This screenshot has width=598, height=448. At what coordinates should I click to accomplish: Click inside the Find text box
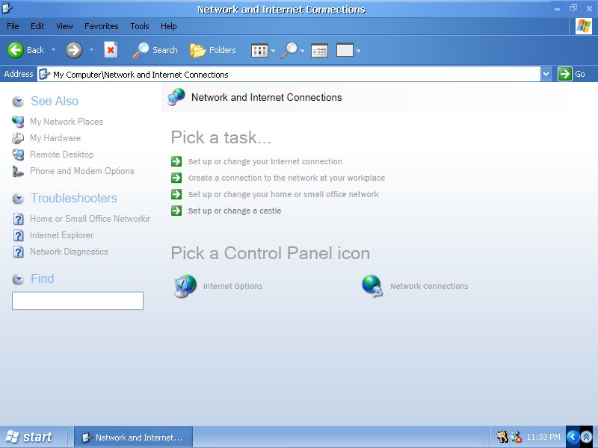(78, 301)
